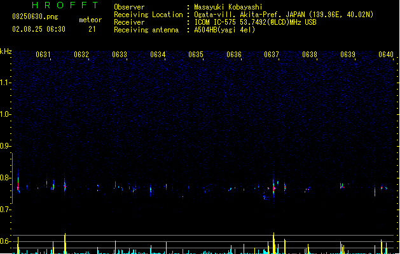Click the 0633 time marker
Viewport: 400px width, 254px height.
[x=120, y=55]
